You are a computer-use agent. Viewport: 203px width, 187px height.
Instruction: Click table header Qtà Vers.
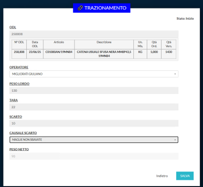pos(169,44)
